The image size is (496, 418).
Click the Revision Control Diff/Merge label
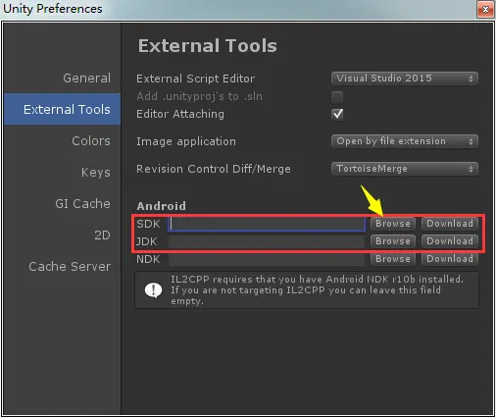pyautogui.click(x=214, y=169)
